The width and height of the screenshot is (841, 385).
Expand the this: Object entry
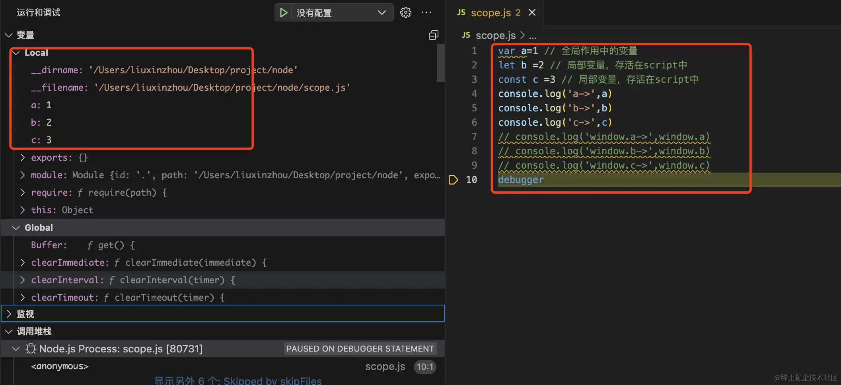[22, 210]
